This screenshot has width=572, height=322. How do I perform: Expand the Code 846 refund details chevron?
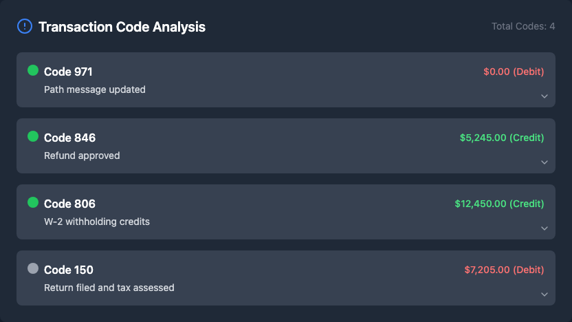point(544,162)
